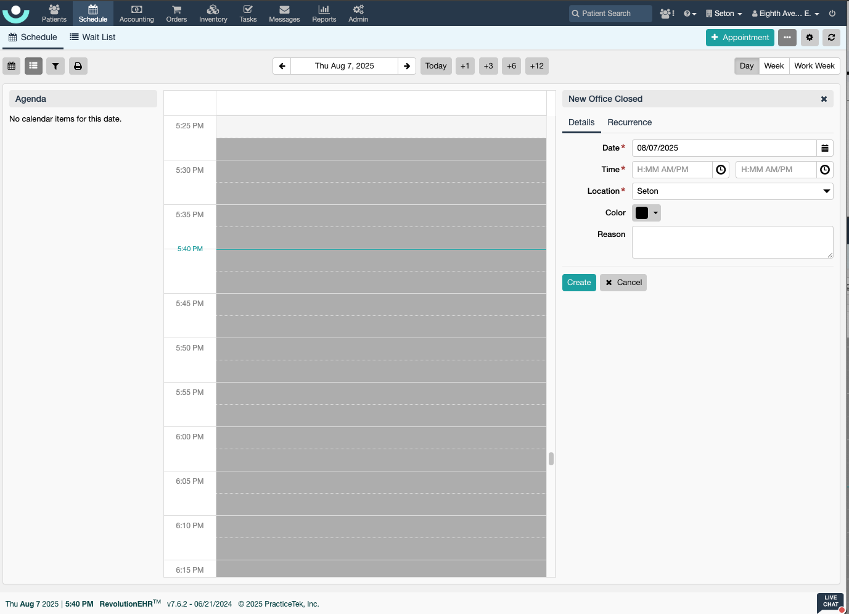Screen dimensions: 849x614
Task: Select the Work Week view
Action: (814, 66)
